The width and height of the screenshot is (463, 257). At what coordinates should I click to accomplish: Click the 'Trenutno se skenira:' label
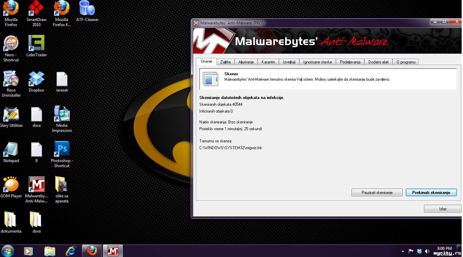point(216,141)
